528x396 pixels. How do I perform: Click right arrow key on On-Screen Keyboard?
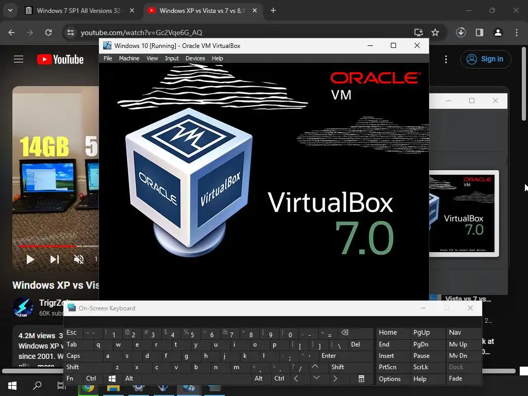335,378
